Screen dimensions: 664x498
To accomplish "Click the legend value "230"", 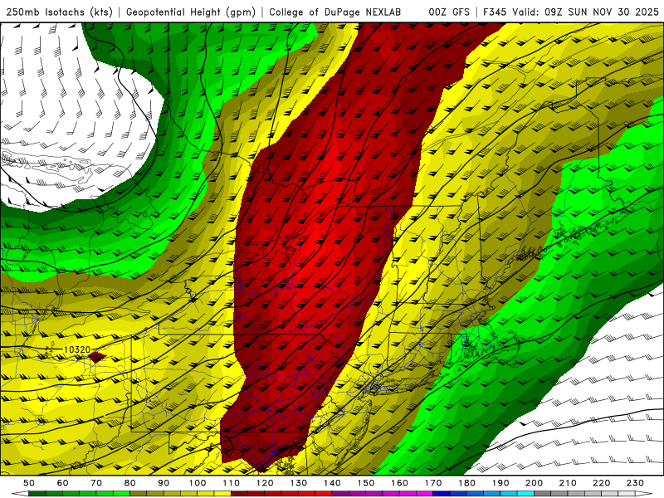I will (x=635, y=483).
